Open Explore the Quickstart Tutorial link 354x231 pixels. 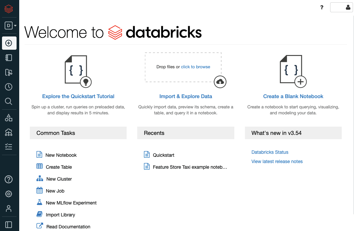coord(78,96)
